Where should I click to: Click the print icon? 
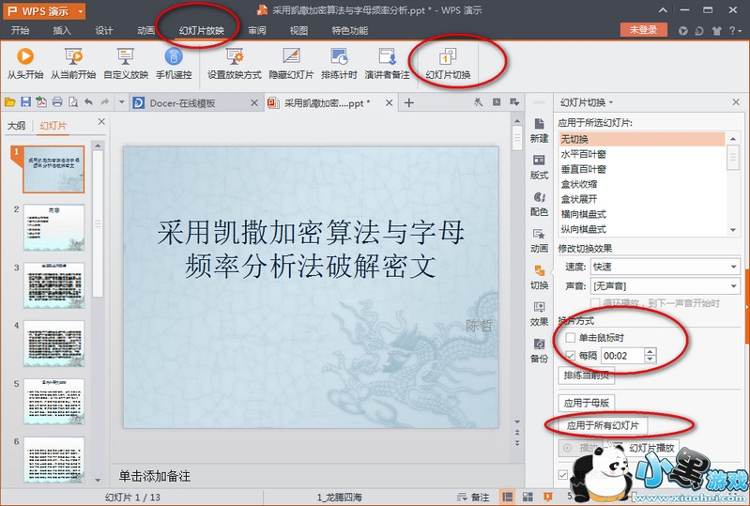point(57,102)
